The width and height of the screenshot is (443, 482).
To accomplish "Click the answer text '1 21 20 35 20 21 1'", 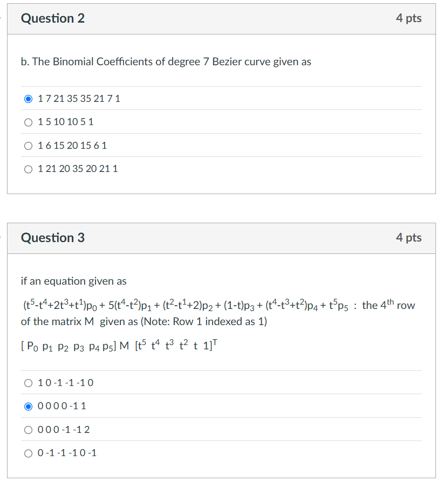I will click(78, 169).
